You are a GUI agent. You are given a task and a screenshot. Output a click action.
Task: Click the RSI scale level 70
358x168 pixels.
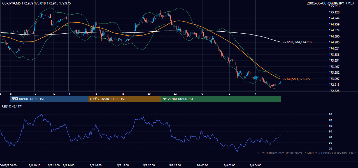(x=331, y=120)
